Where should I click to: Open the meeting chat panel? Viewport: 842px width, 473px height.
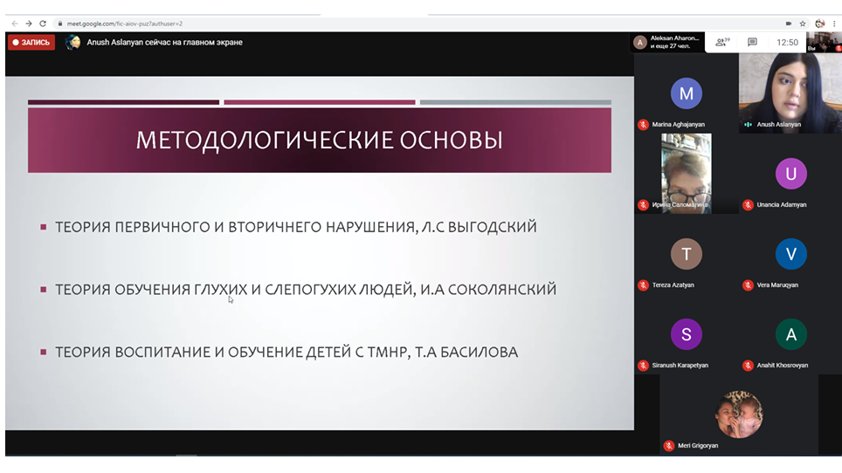coord(752,42)
